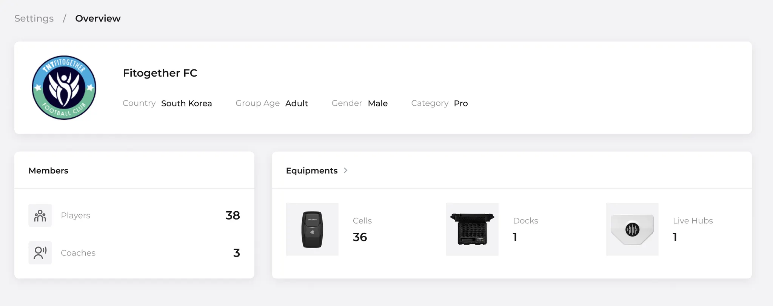Select the Players row label

click(x=75, y=215)
